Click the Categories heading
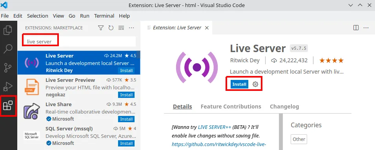The image size is (375, 150). click(x=306, y=125)
